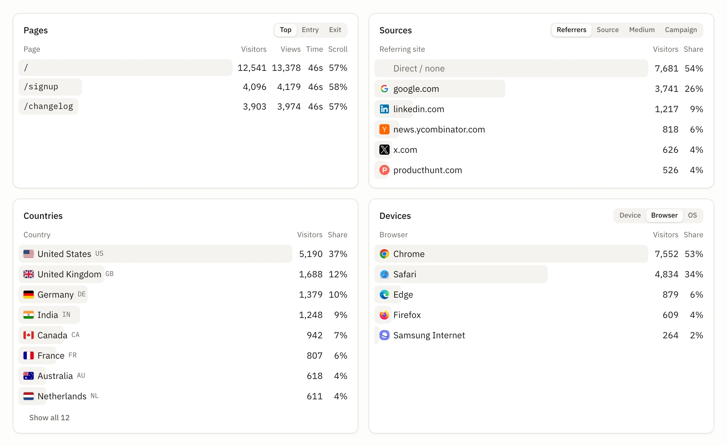Select the Referrers tab in Sources

coord(571,30)
